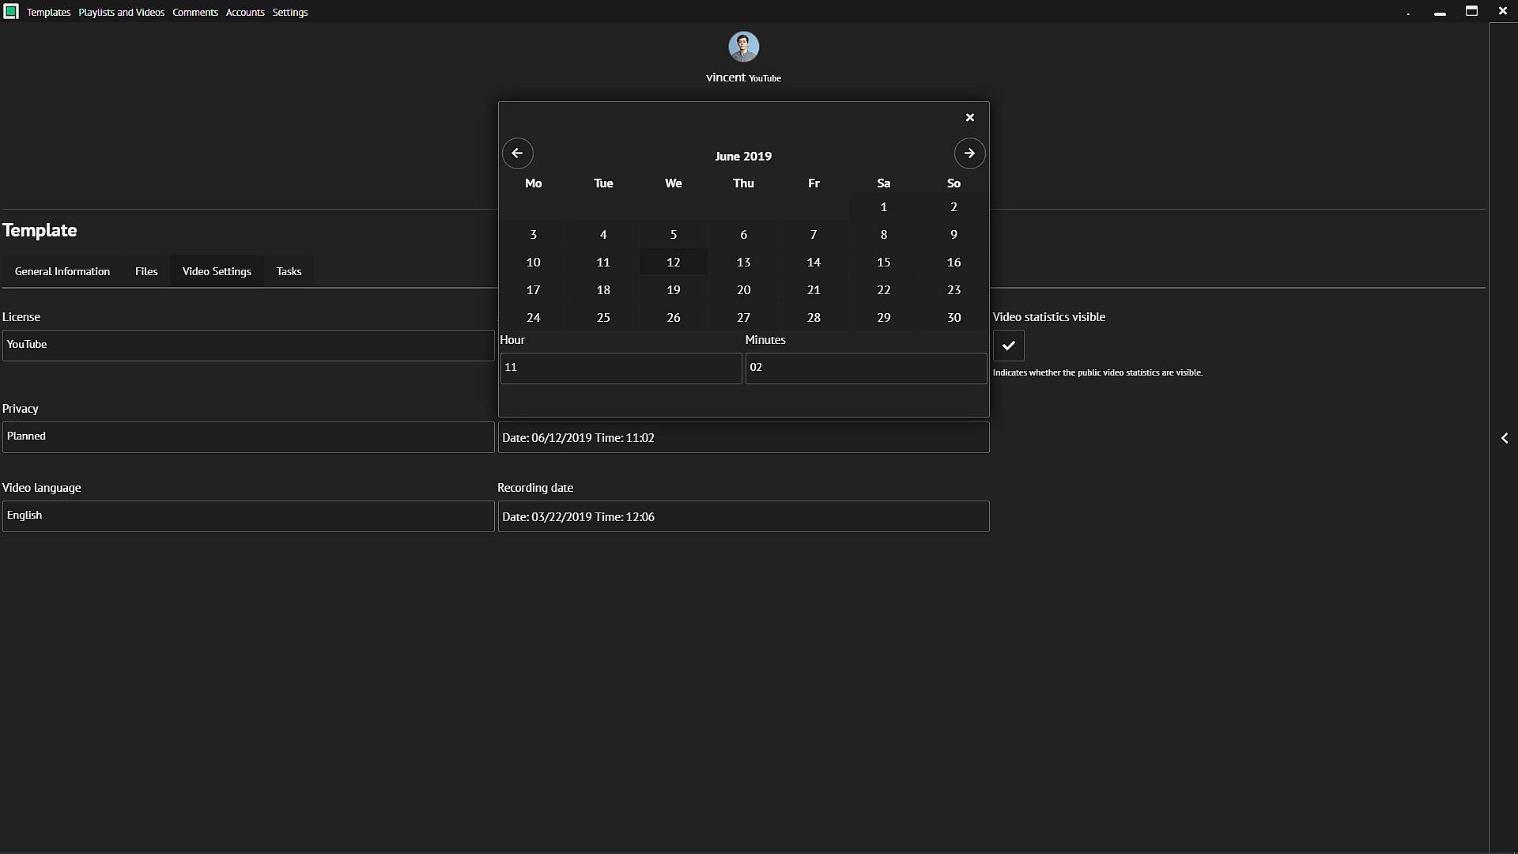Go to next month in calendar

[x=969, y=153]
